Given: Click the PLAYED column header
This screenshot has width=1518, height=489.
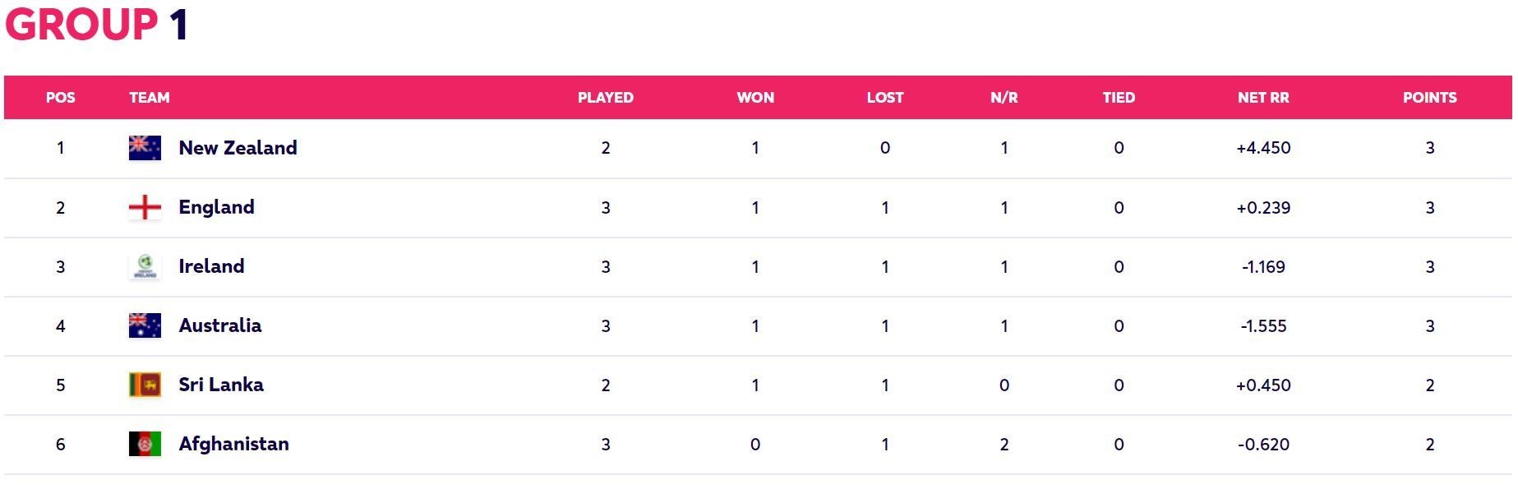Looking at the screenshot, I should (x=606, y=97).
